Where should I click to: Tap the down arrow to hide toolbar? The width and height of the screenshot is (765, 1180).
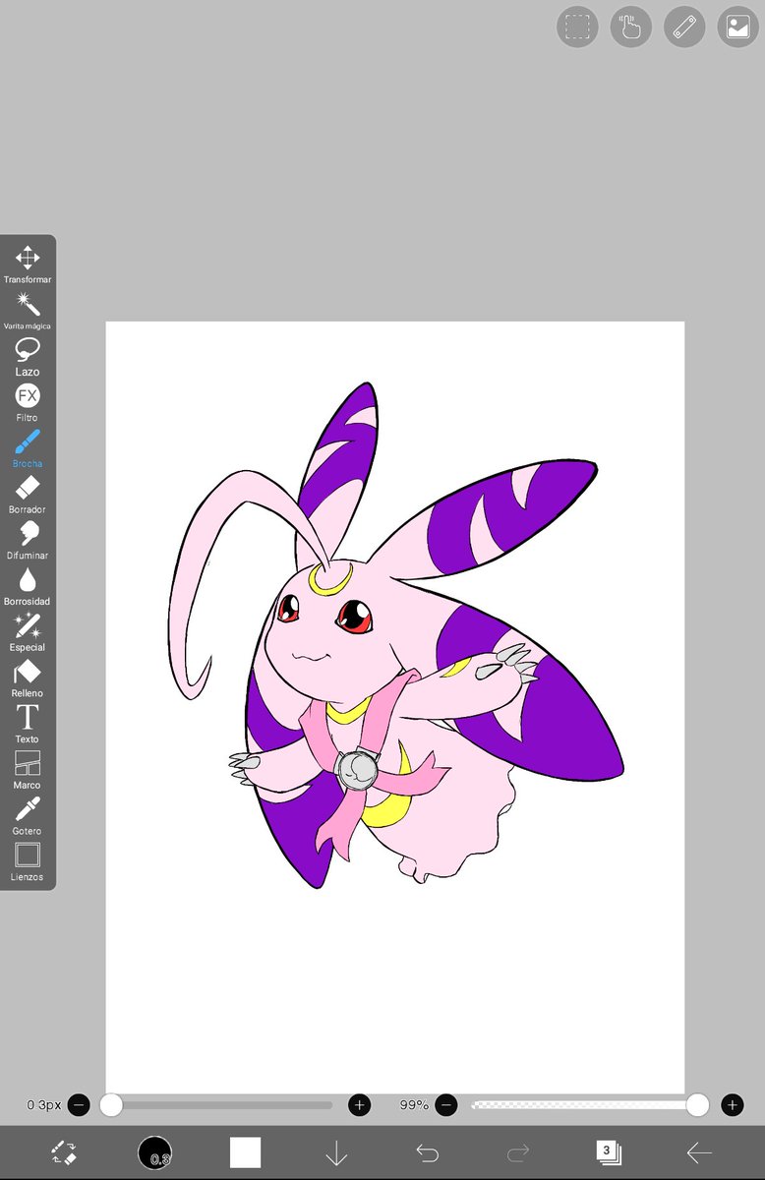pyautogui.click(x=336, y=1152)
